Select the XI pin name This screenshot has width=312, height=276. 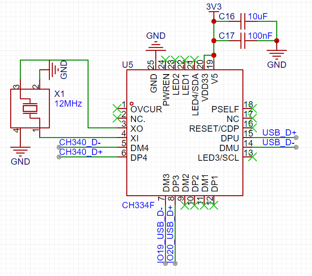[134, 138]
